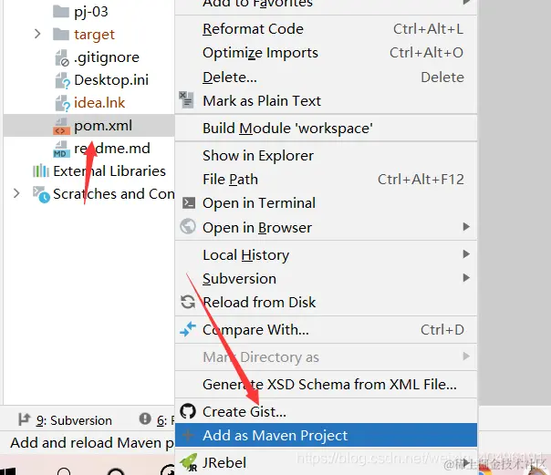Open the 9: Subversion tool window tab
Screen dimensions: 551x475
click(66, 420)
